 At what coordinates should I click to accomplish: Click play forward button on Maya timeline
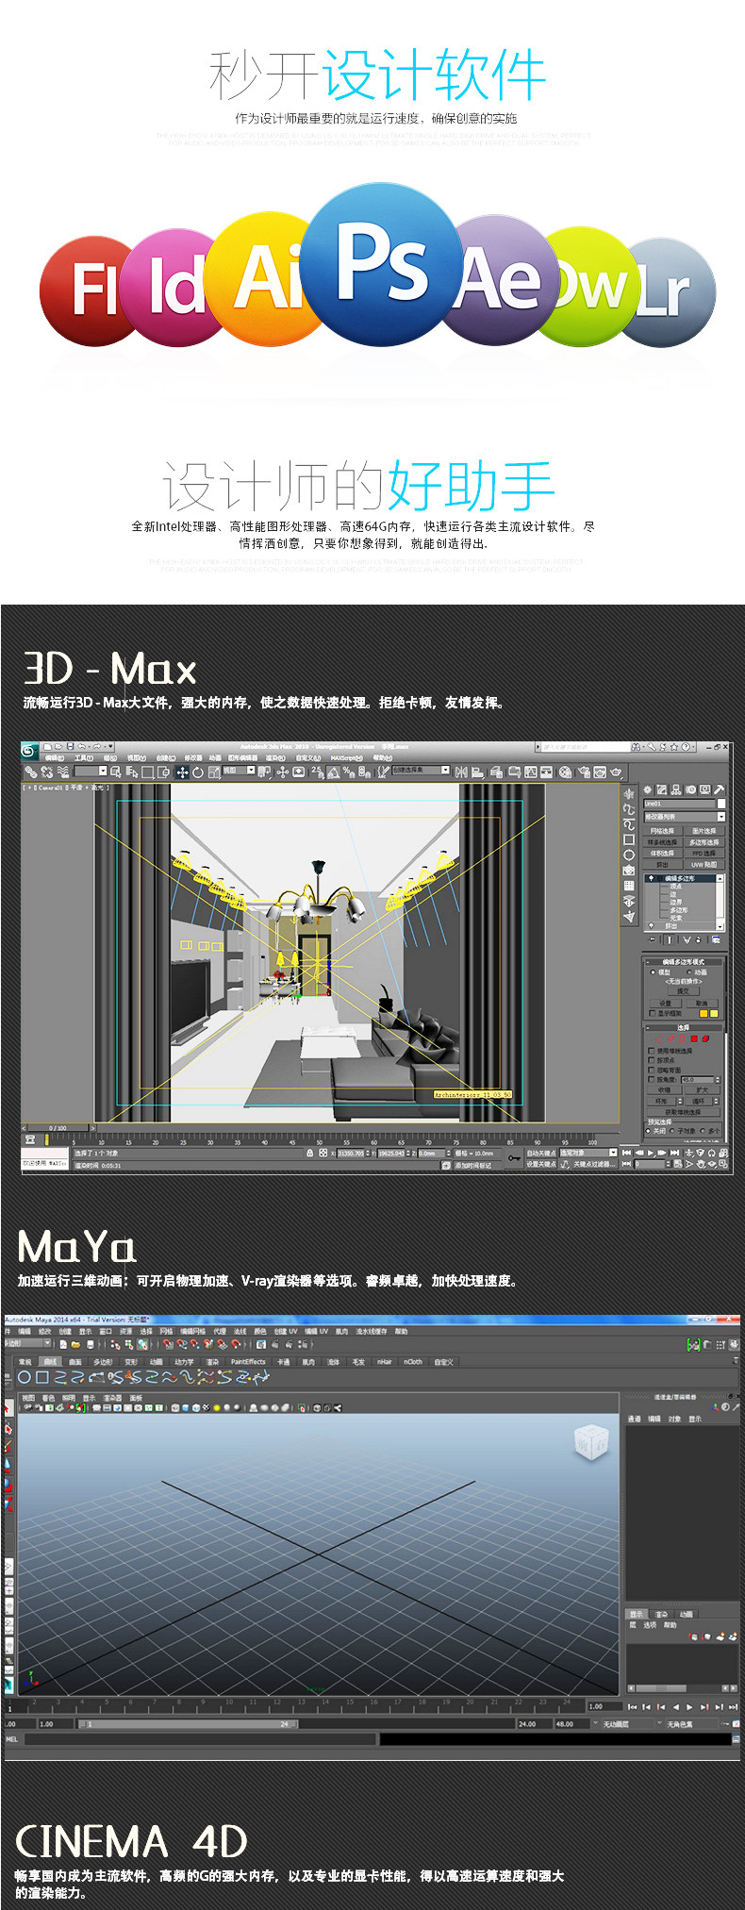689,1707
